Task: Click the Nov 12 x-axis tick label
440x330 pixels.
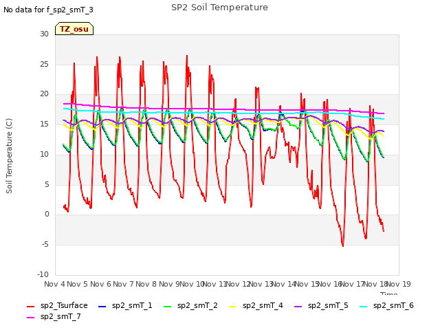Action: [x=238, y=284]
